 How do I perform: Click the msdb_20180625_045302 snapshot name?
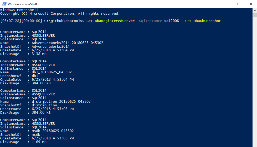[53, 131]
